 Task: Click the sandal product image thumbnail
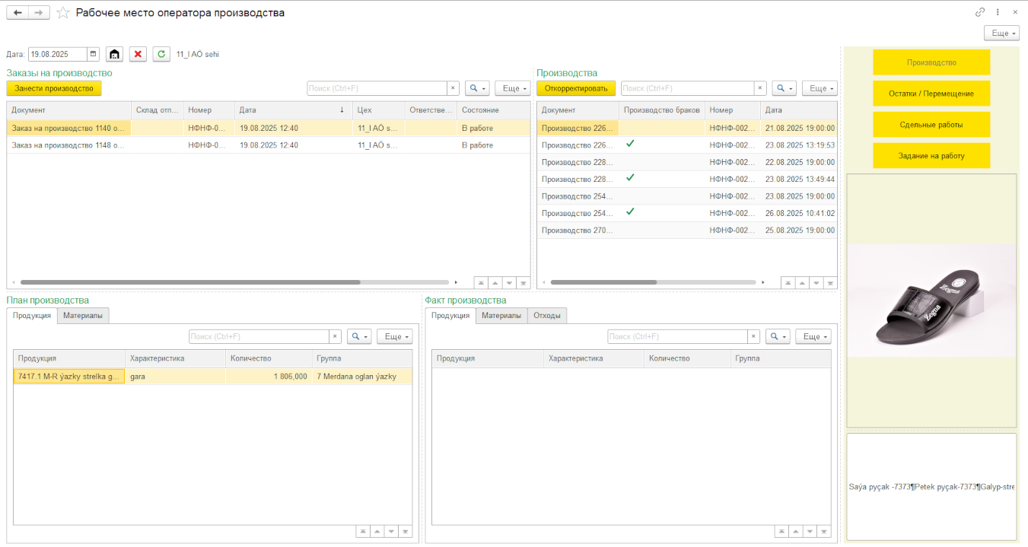[x=931, y=301]
